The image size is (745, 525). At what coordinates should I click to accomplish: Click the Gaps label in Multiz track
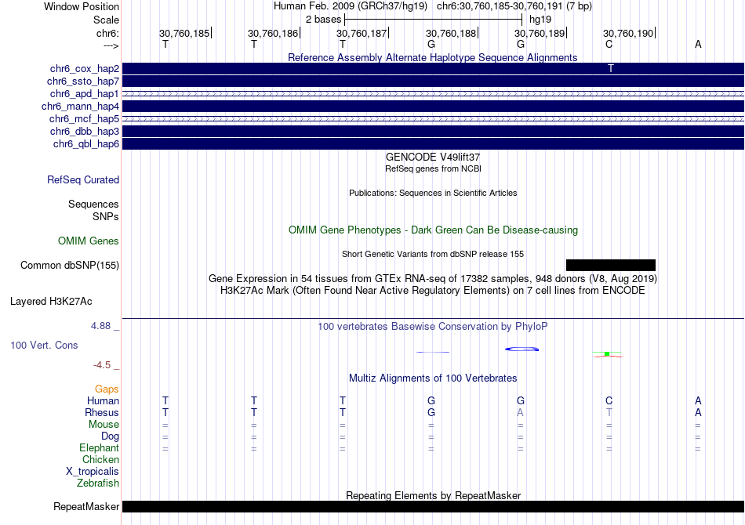pyautogui.click(x=107, y=389)
